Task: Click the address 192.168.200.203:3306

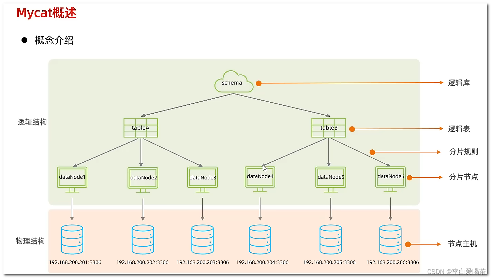Action: coord(203,262)
